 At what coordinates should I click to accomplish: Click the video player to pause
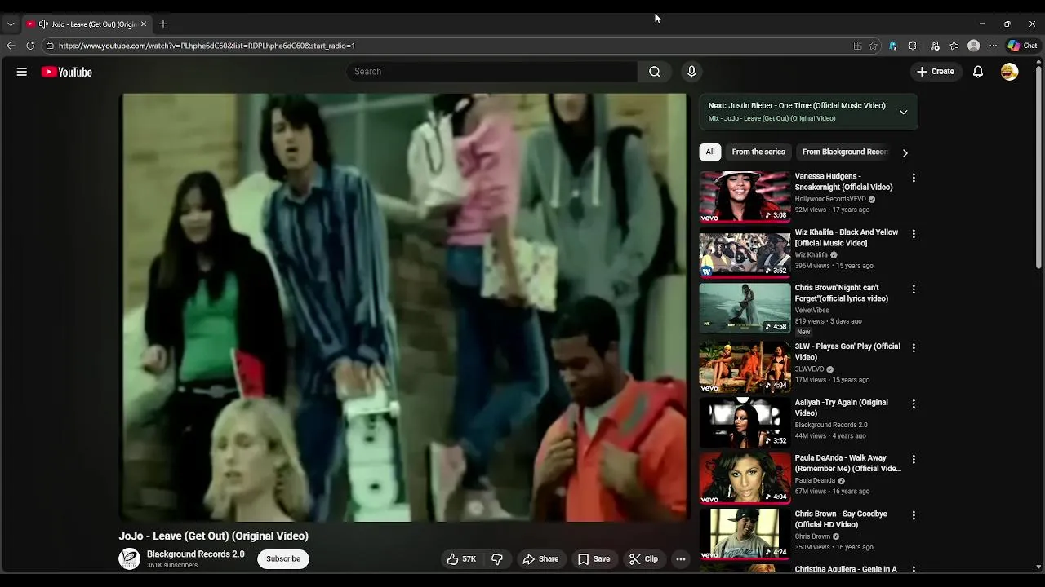coord(405,307)
